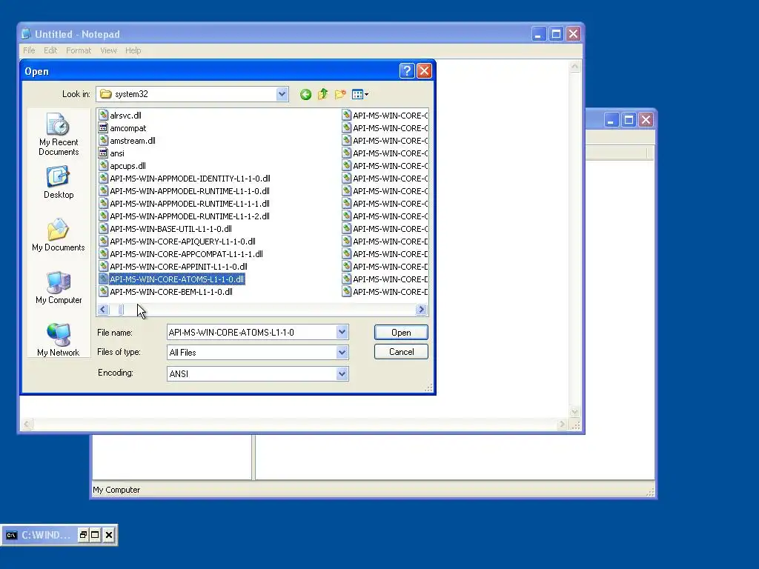759x569 pixels.
Task: Expand the Encoding dropdown
Action: click(342, 373)
